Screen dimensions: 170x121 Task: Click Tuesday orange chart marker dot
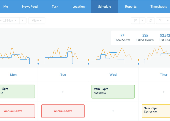coord(88,60)
